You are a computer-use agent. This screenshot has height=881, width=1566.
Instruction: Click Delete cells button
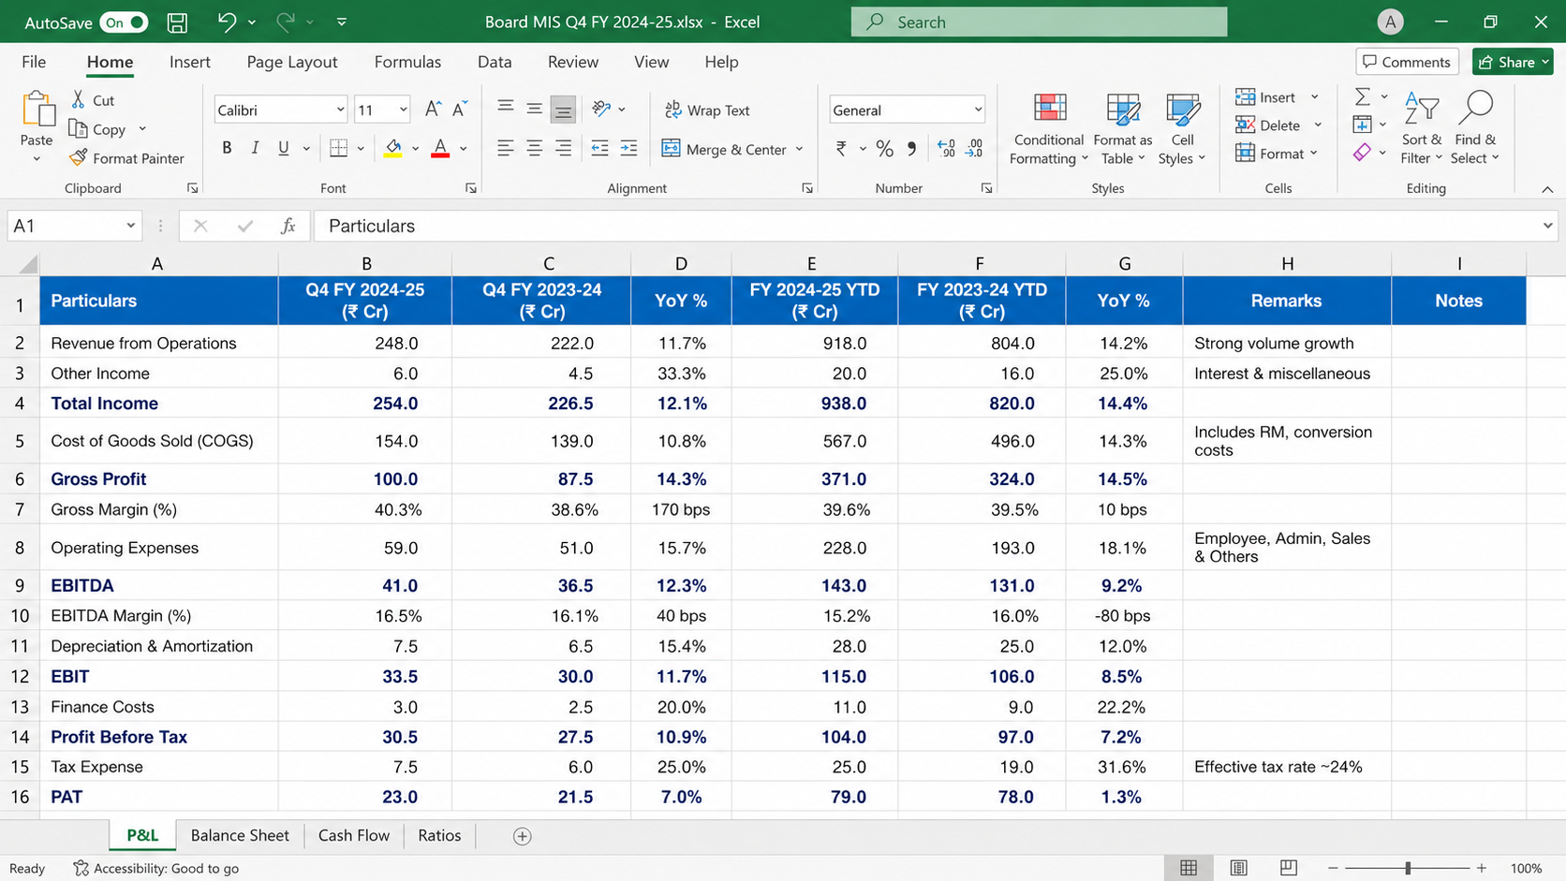(1278, 125)
